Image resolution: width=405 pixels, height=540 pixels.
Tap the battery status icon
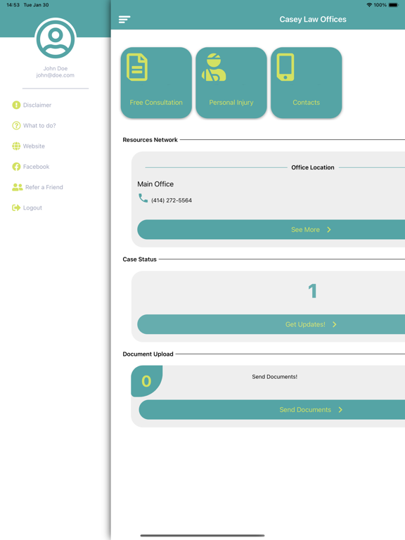coord(394,5)
